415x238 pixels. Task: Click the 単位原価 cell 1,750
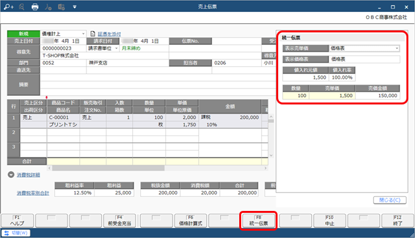click(x=182, y=124)
